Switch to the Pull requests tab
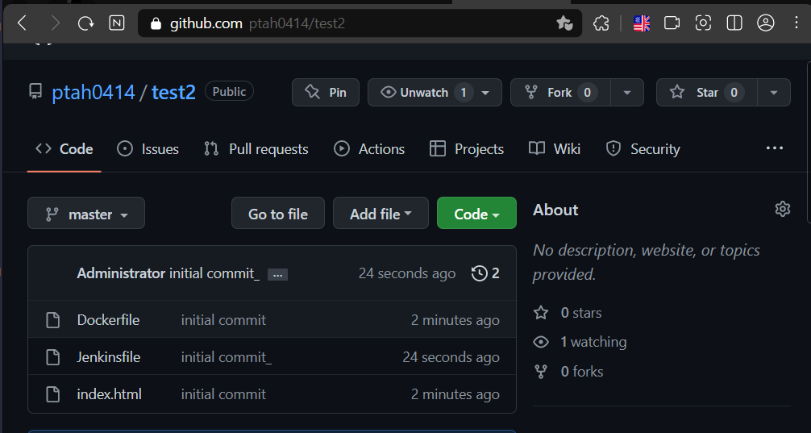 click(256, 149)
